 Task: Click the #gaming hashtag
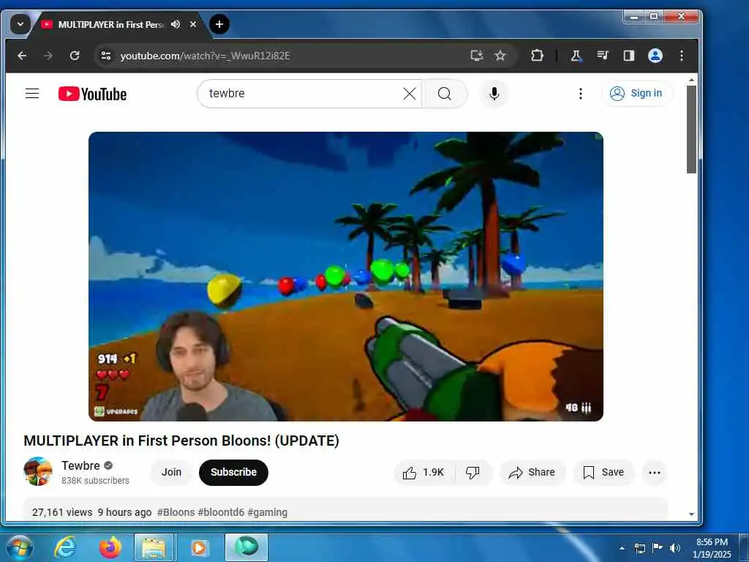(268, 512)
